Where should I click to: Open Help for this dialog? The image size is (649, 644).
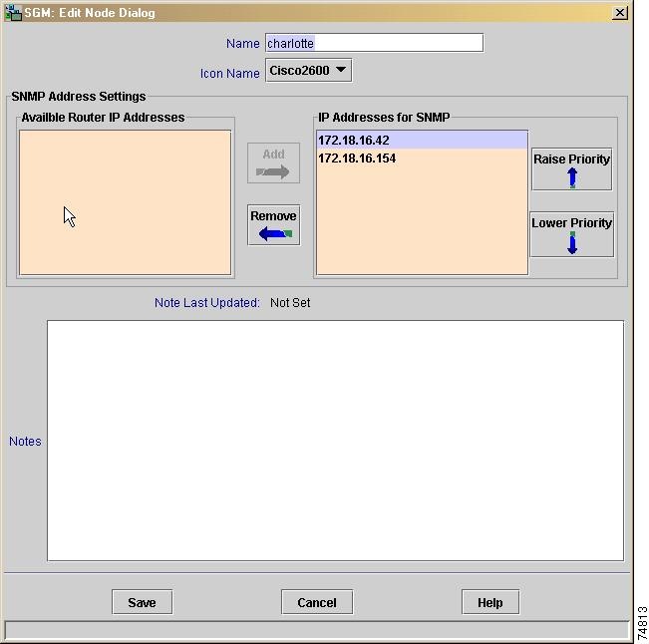pos(490,602)
